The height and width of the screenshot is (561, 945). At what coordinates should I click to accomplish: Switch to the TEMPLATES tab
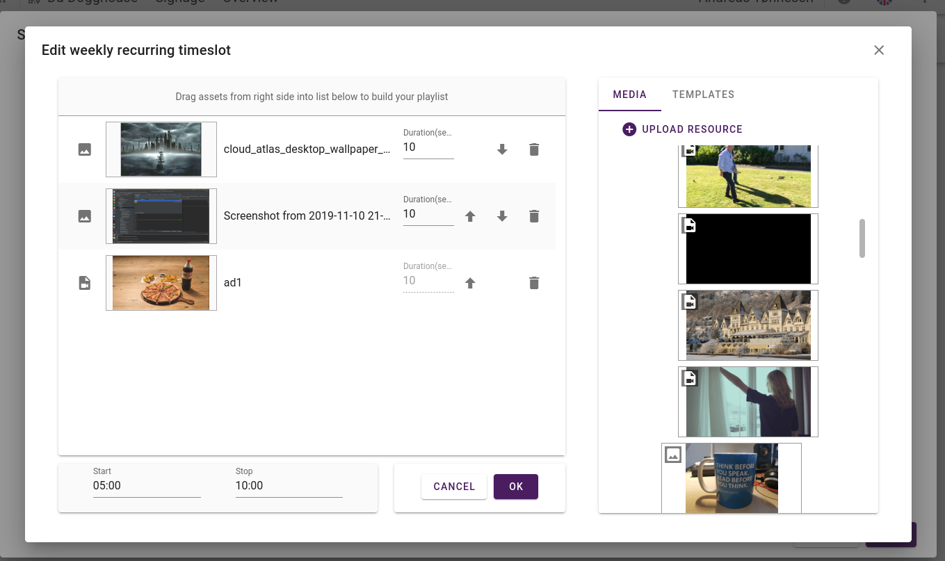702,94
